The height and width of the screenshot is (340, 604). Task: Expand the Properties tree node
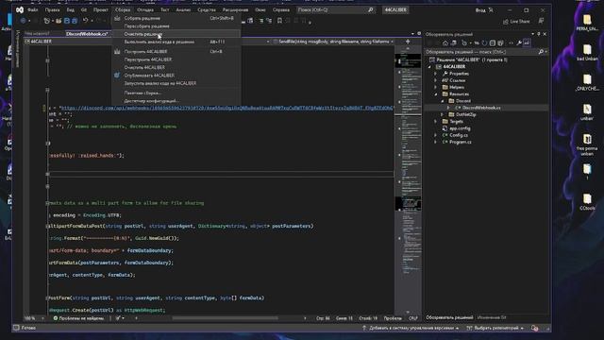click(436, 74)
